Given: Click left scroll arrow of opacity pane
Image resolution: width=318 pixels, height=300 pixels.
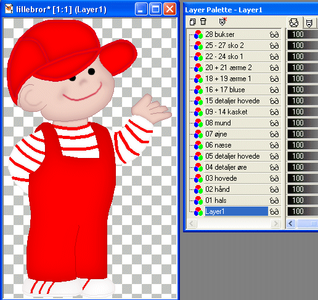Looking at the screenshot, I should [291, 223].
